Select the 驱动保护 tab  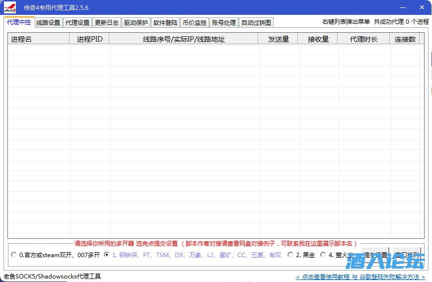136,23
